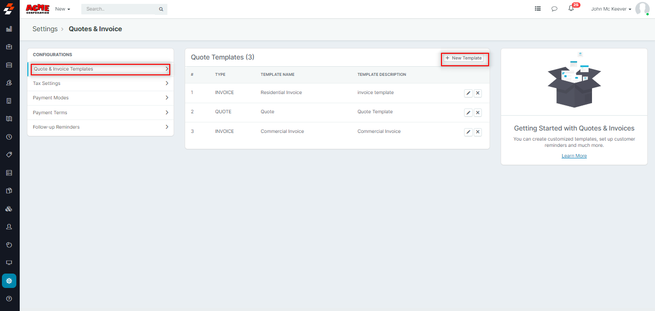Go to Settings breadcrumb link
Screen dimensions: 655x311
pyautogui.click(x=45, y=29)
